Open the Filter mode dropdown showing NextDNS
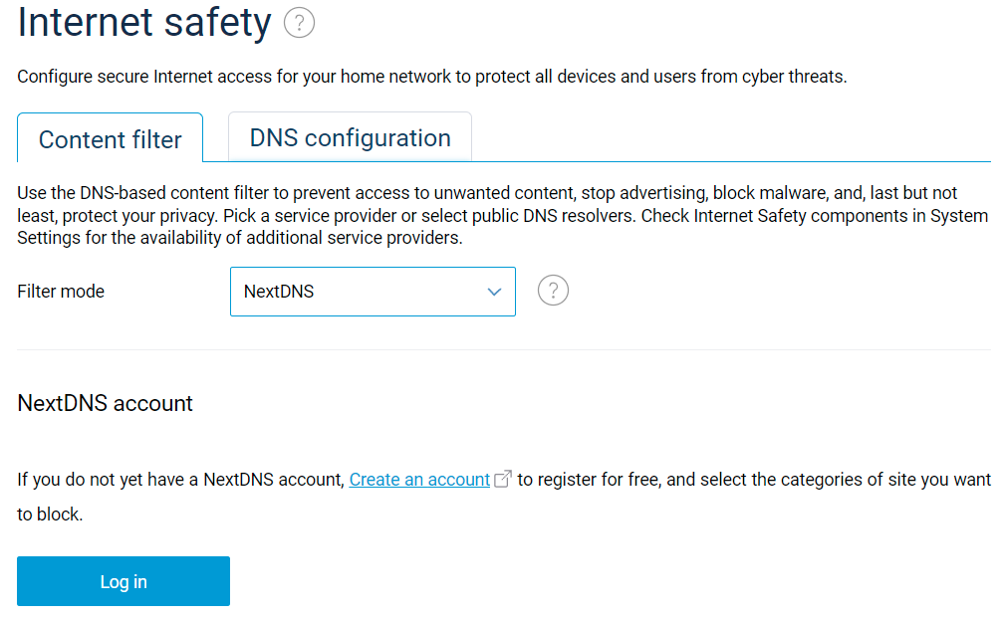1004x620 pixels. pos(372,292)
